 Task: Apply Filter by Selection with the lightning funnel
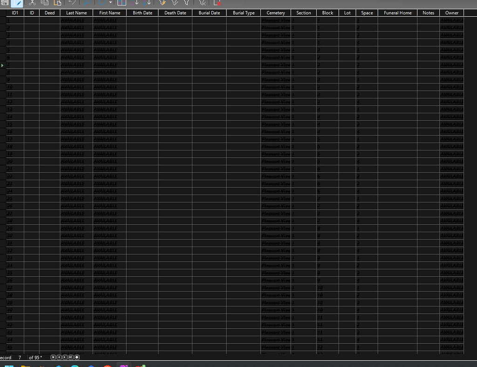162,3
